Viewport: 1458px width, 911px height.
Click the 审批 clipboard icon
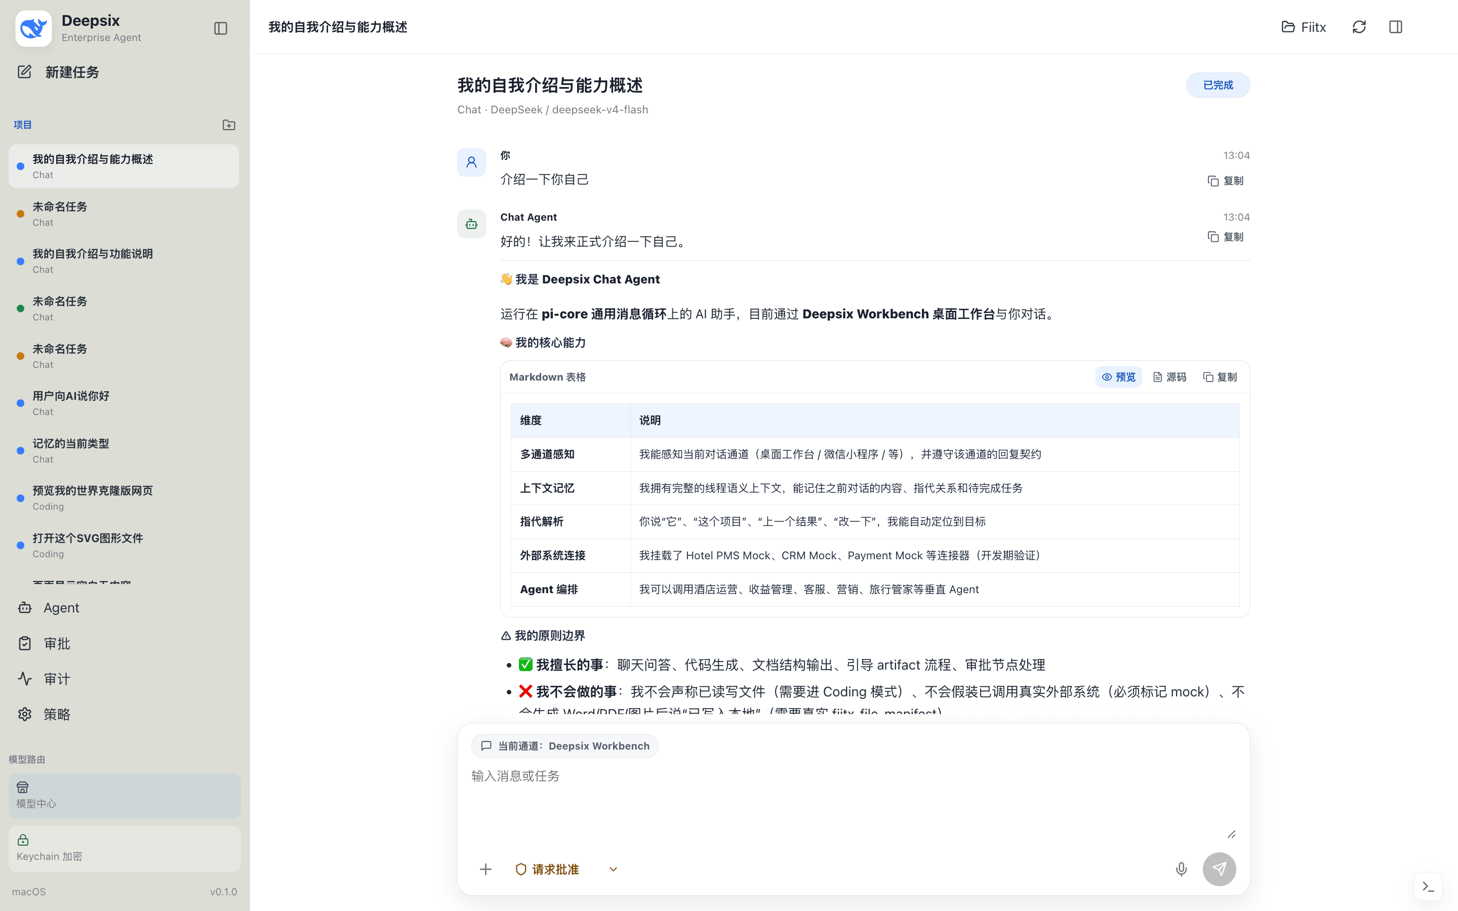25,643
